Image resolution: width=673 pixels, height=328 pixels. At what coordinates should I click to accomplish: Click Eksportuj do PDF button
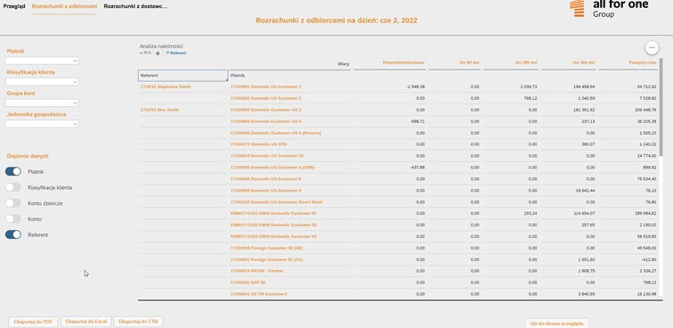tap(33, 322)
